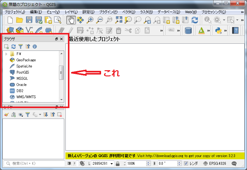Open Help contents question mark icon
Screen dimensions: 247x170
tap(235, 30)
